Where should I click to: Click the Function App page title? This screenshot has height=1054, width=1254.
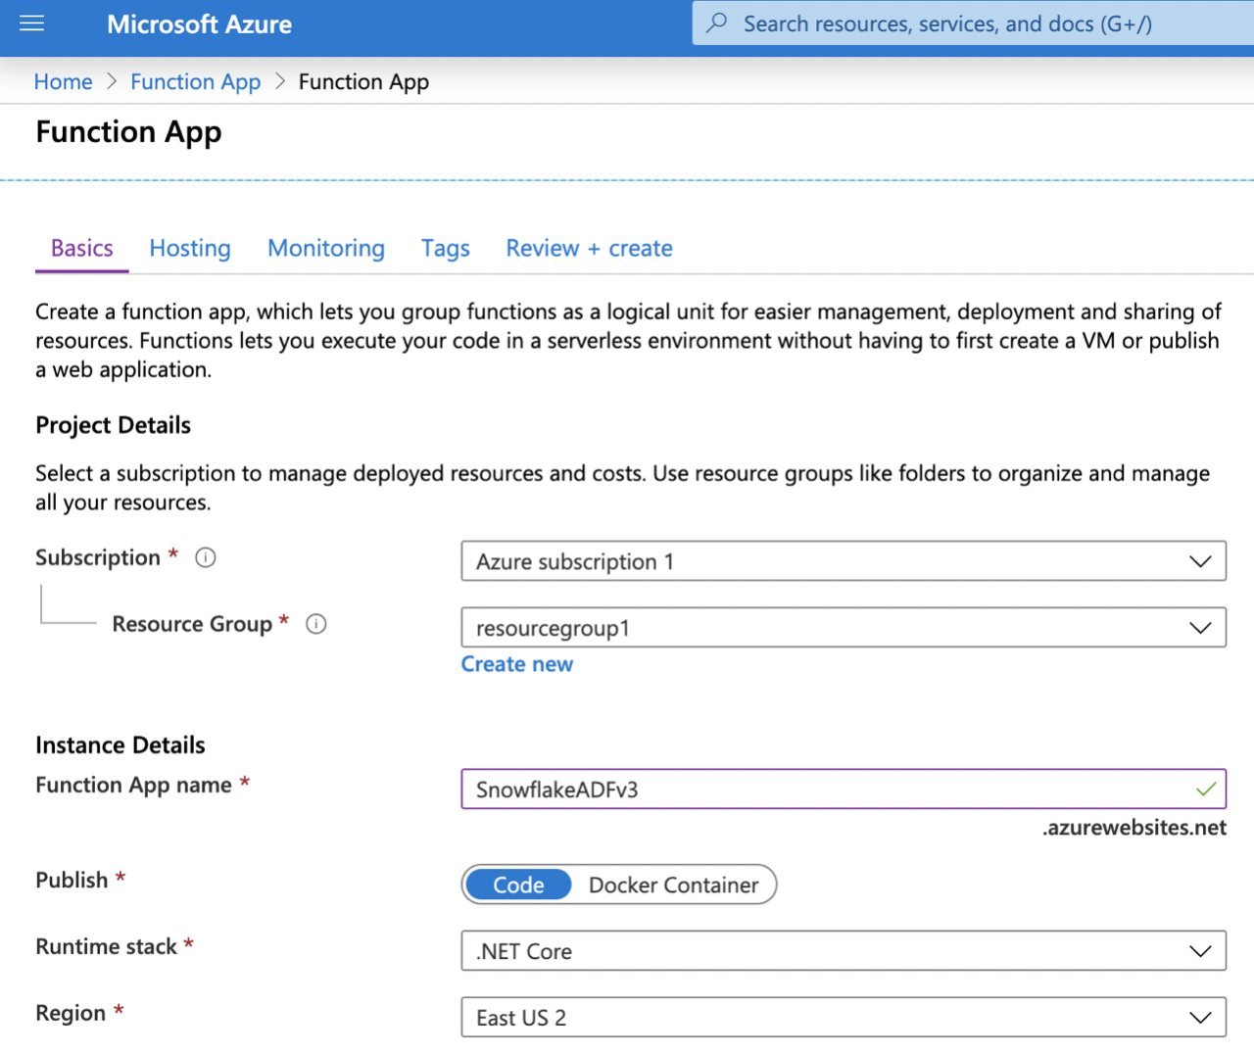tap(128, 132)
